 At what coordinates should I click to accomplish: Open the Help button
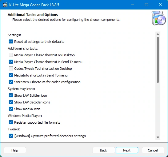pyautogui.click(x=15, y=150)
